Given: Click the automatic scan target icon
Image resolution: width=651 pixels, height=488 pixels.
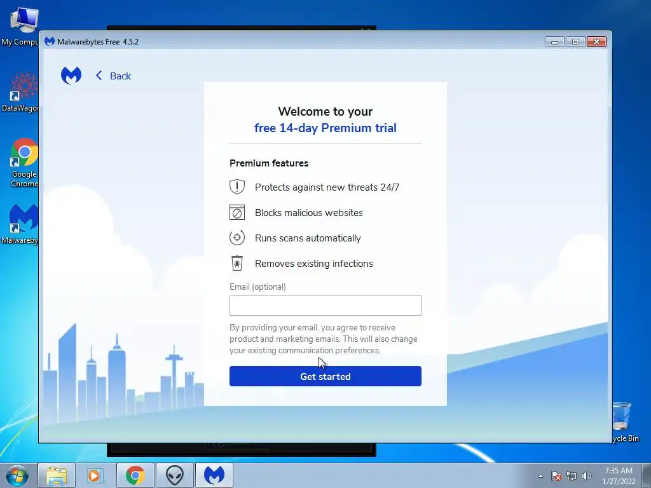Looking at the screenshot, I should click(237, 238).
